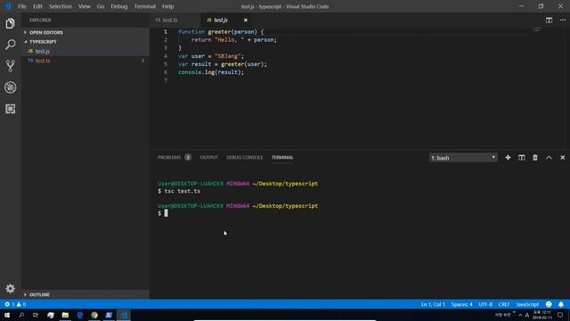The height and width of the screenshot is (321, 570).
Task: Close the test.js editor tab
Action: point(246,20)
